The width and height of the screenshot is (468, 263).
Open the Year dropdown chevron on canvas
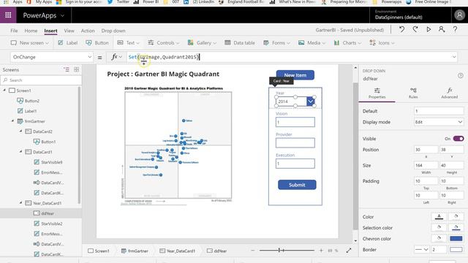click(310, 102)
